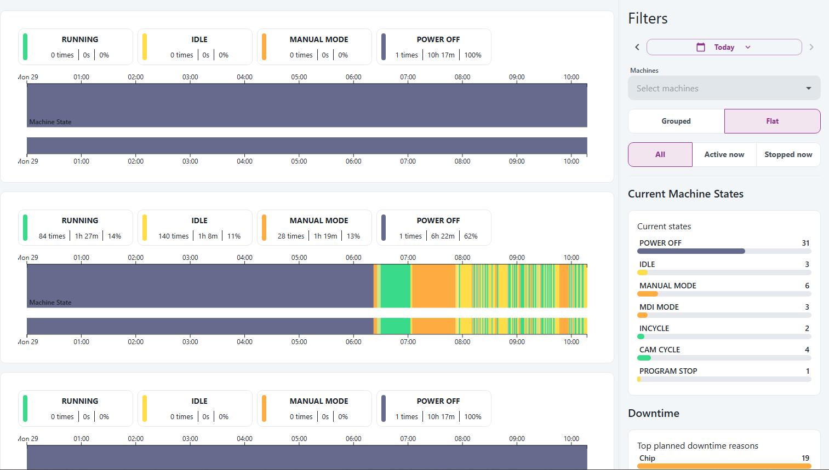Click the orange MANUAL MODE state indicator
Screen dimensions: 829x470
pos(265,47)
